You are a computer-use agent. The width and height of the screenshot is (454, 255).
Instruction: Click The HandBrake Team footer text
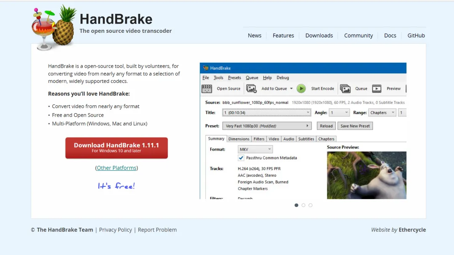(x=65, y=230)
